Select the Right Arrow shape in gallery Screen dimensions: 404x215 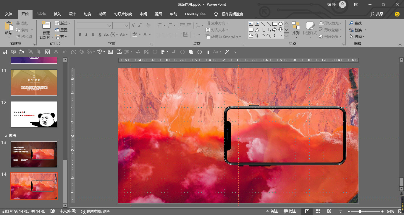(x=274, y=30)
